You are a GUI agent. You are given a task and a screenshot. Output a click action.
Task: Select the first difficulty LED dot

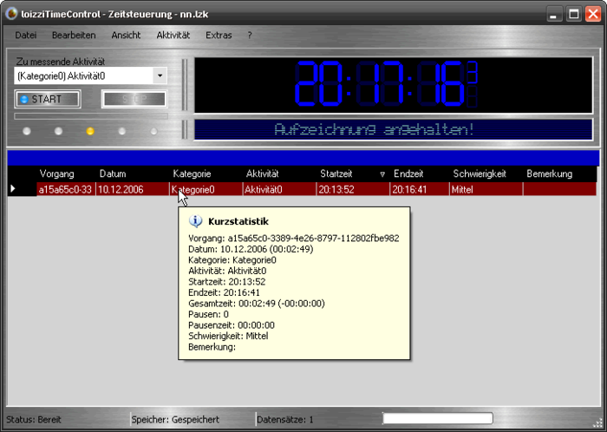[26, 131]
